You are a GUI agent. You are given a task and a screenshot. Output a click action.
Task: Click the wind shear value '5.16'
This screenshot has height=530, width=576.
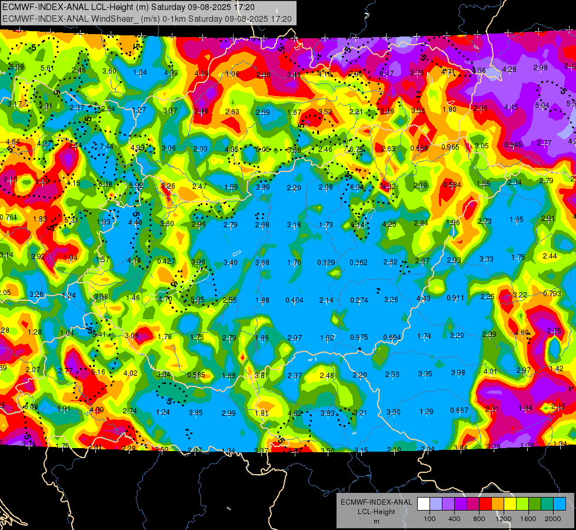tap(98, 372)
